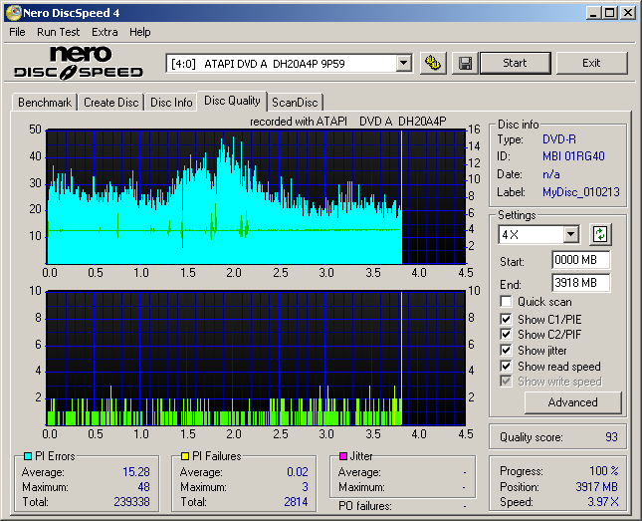
Task: Click the disc type DVD-R
Action: coord(559,139)
